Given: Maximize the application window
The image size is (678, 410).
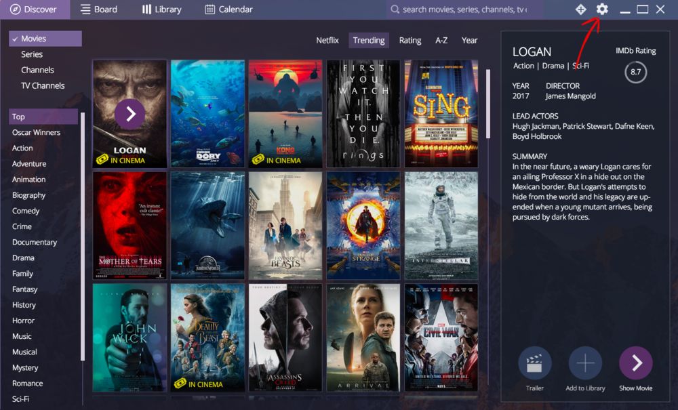Looking at the screenshot, I should (x=643, y=9).
